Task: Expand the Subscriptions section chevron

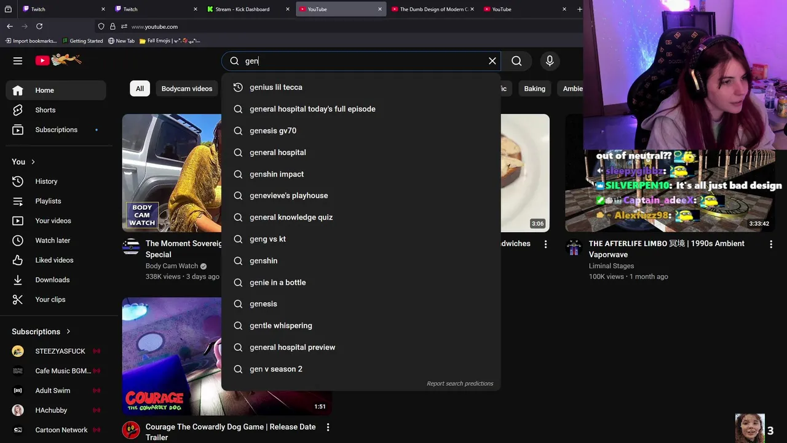Action: [x=68, y=332]
